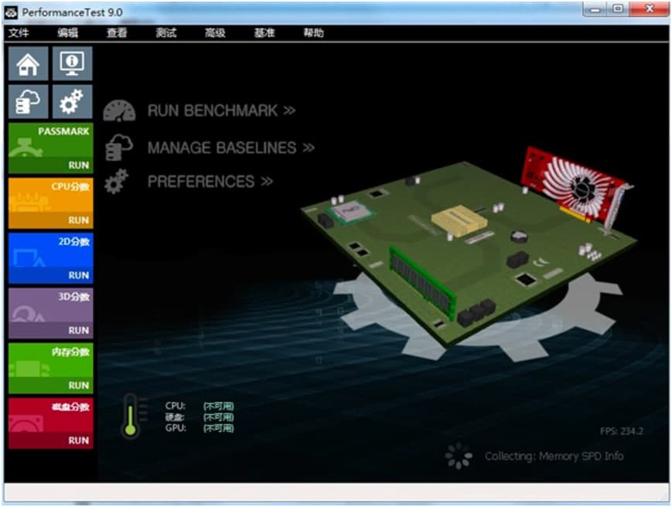The image size is (672, 507).
Task: Select the CPU chip on the motherboard
Action: 350,211
